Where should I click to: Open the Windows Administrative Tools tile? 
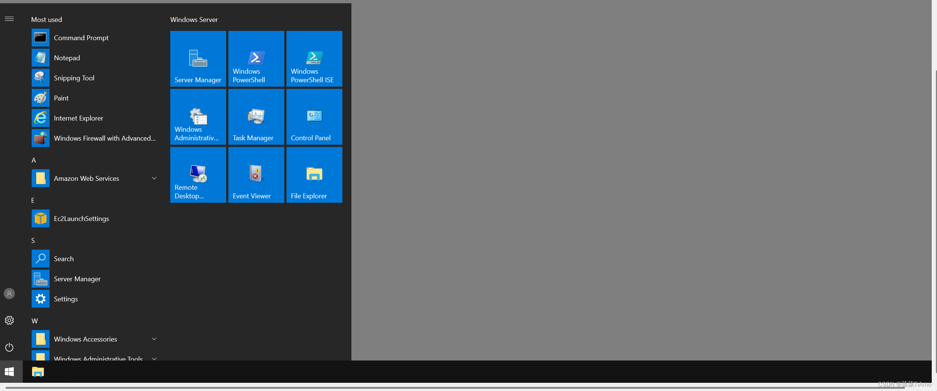198,117
